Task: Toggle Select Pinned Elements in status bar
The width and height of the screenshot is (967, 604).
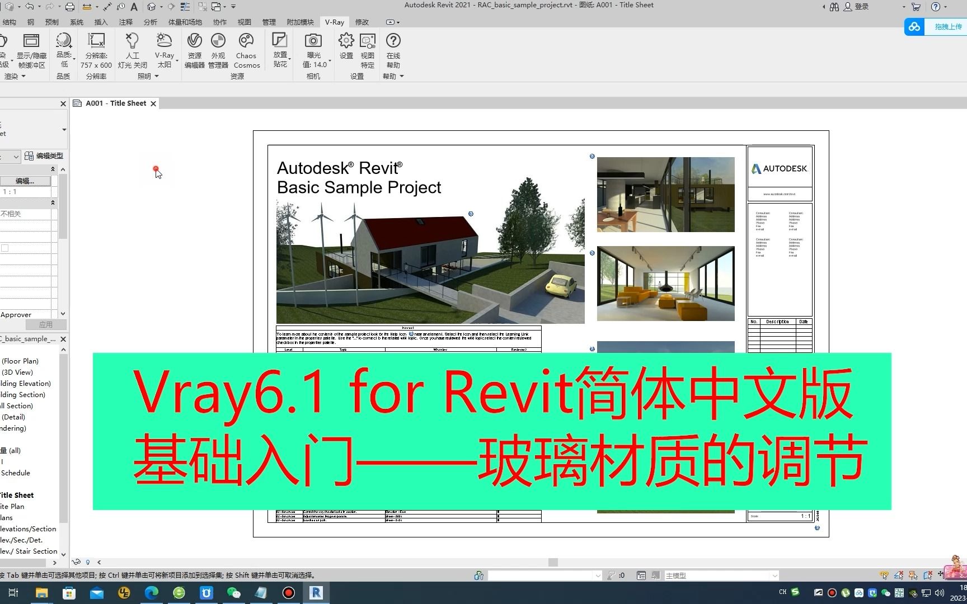Action: click(x=913, y=575)
